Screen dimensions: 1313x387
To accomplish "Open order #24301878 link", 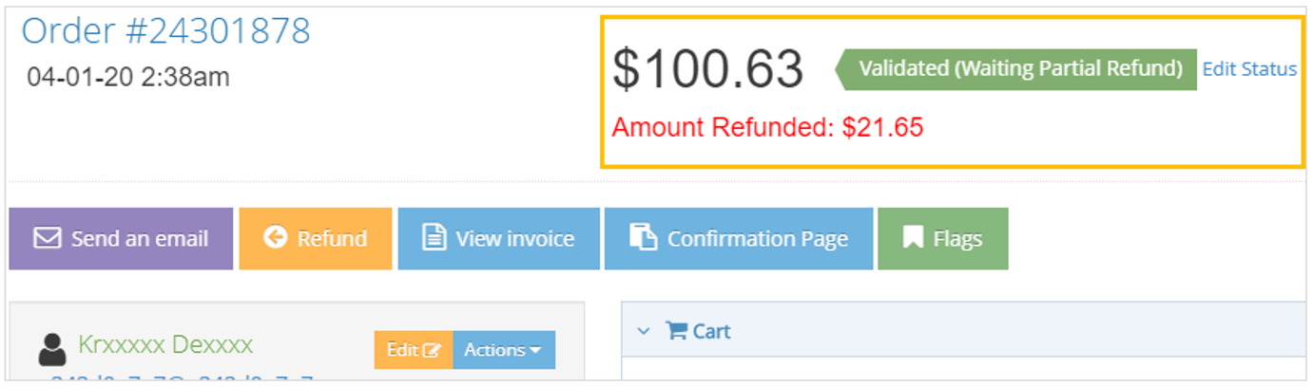I will (x=165, y=31).
